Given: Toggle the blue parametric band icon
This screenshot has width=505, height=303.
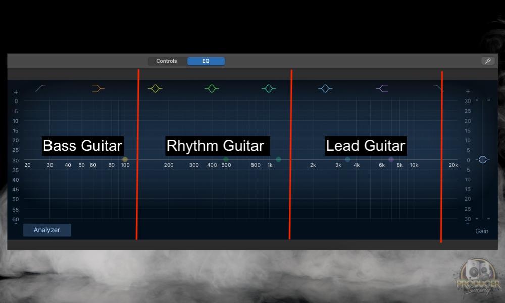Looking at the screenshot, I should coord(325,88).
